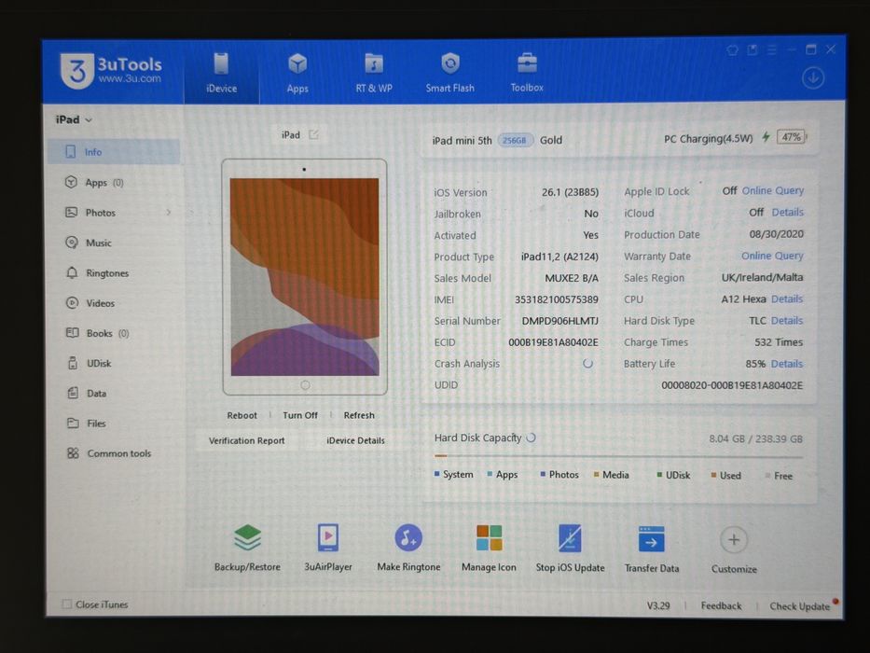The image size is (870, 653).
Task: Open the title bar menu list icon
Action: click(772, 50)
